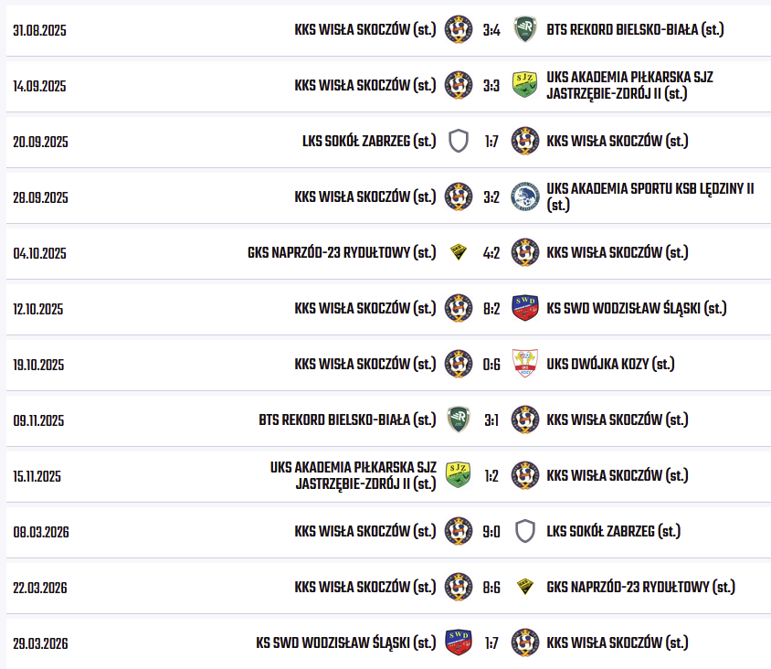771x669 pixels.
Task: Click the UKS Dwójka Kozy team crest
Action: (x=524, y=364)
